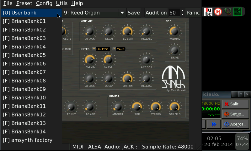Choose BriansBank02 from the bank list
Image resolution: width=251 pixels, height=151 pixels.
(x=31, y=30)
